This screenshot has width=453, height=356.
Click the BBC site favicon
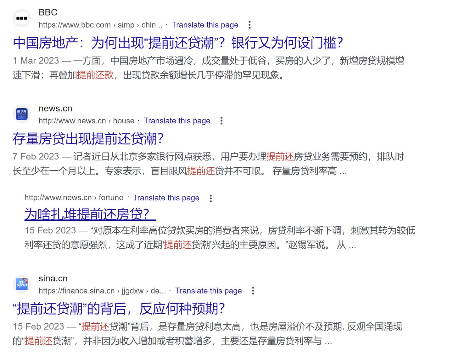click(21, 18)
